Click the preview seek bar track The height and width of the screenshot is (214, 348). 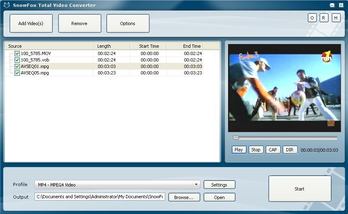click(x=284, y=138)
